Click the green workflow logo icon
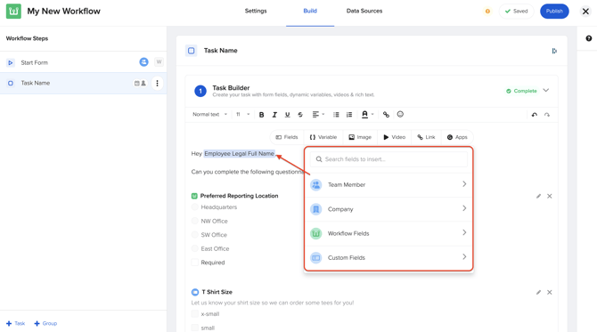597x332 pixels. [x=13, y=11]
